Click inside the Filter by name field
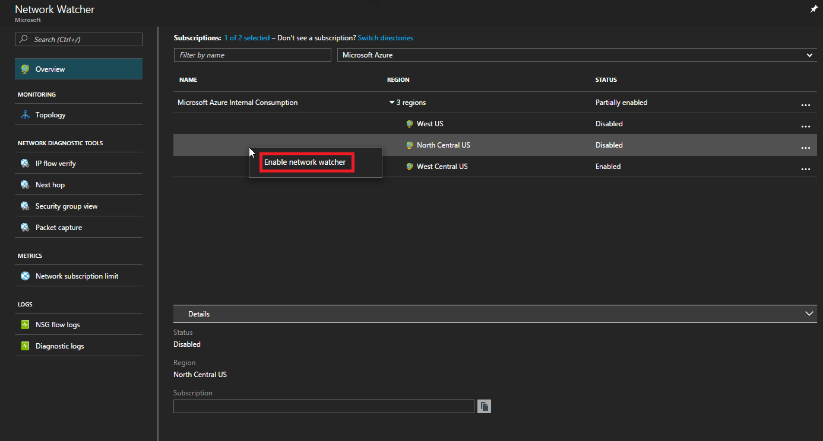 pyautogui.click(x=252, y=55)
